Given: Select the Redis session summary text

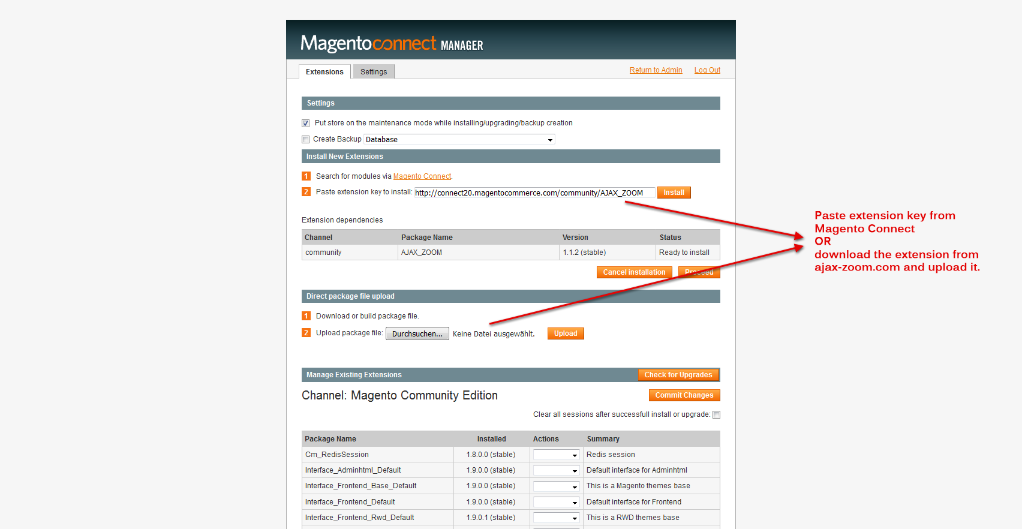Looking at the screenshot, I should pyautogui.click(x=611, y=455).
